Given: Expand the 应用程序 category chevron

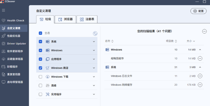Looking at the screenshot, I should [x=94, y=59].
